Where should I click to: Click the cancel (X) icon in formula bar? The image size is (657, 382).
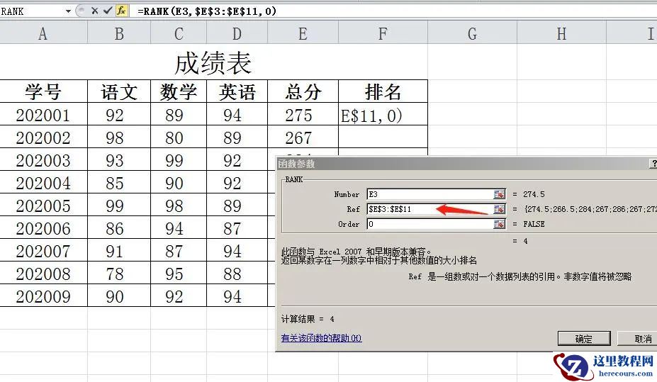pos(94,11)
